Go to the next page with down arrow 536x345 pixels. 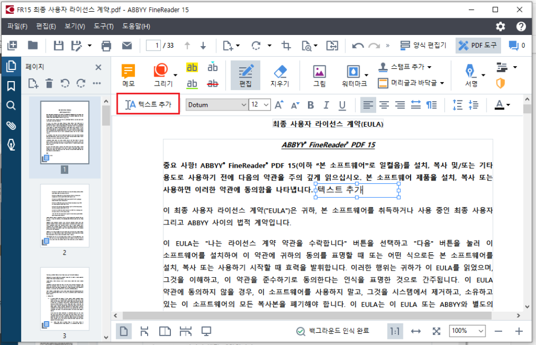click(203, 46)
